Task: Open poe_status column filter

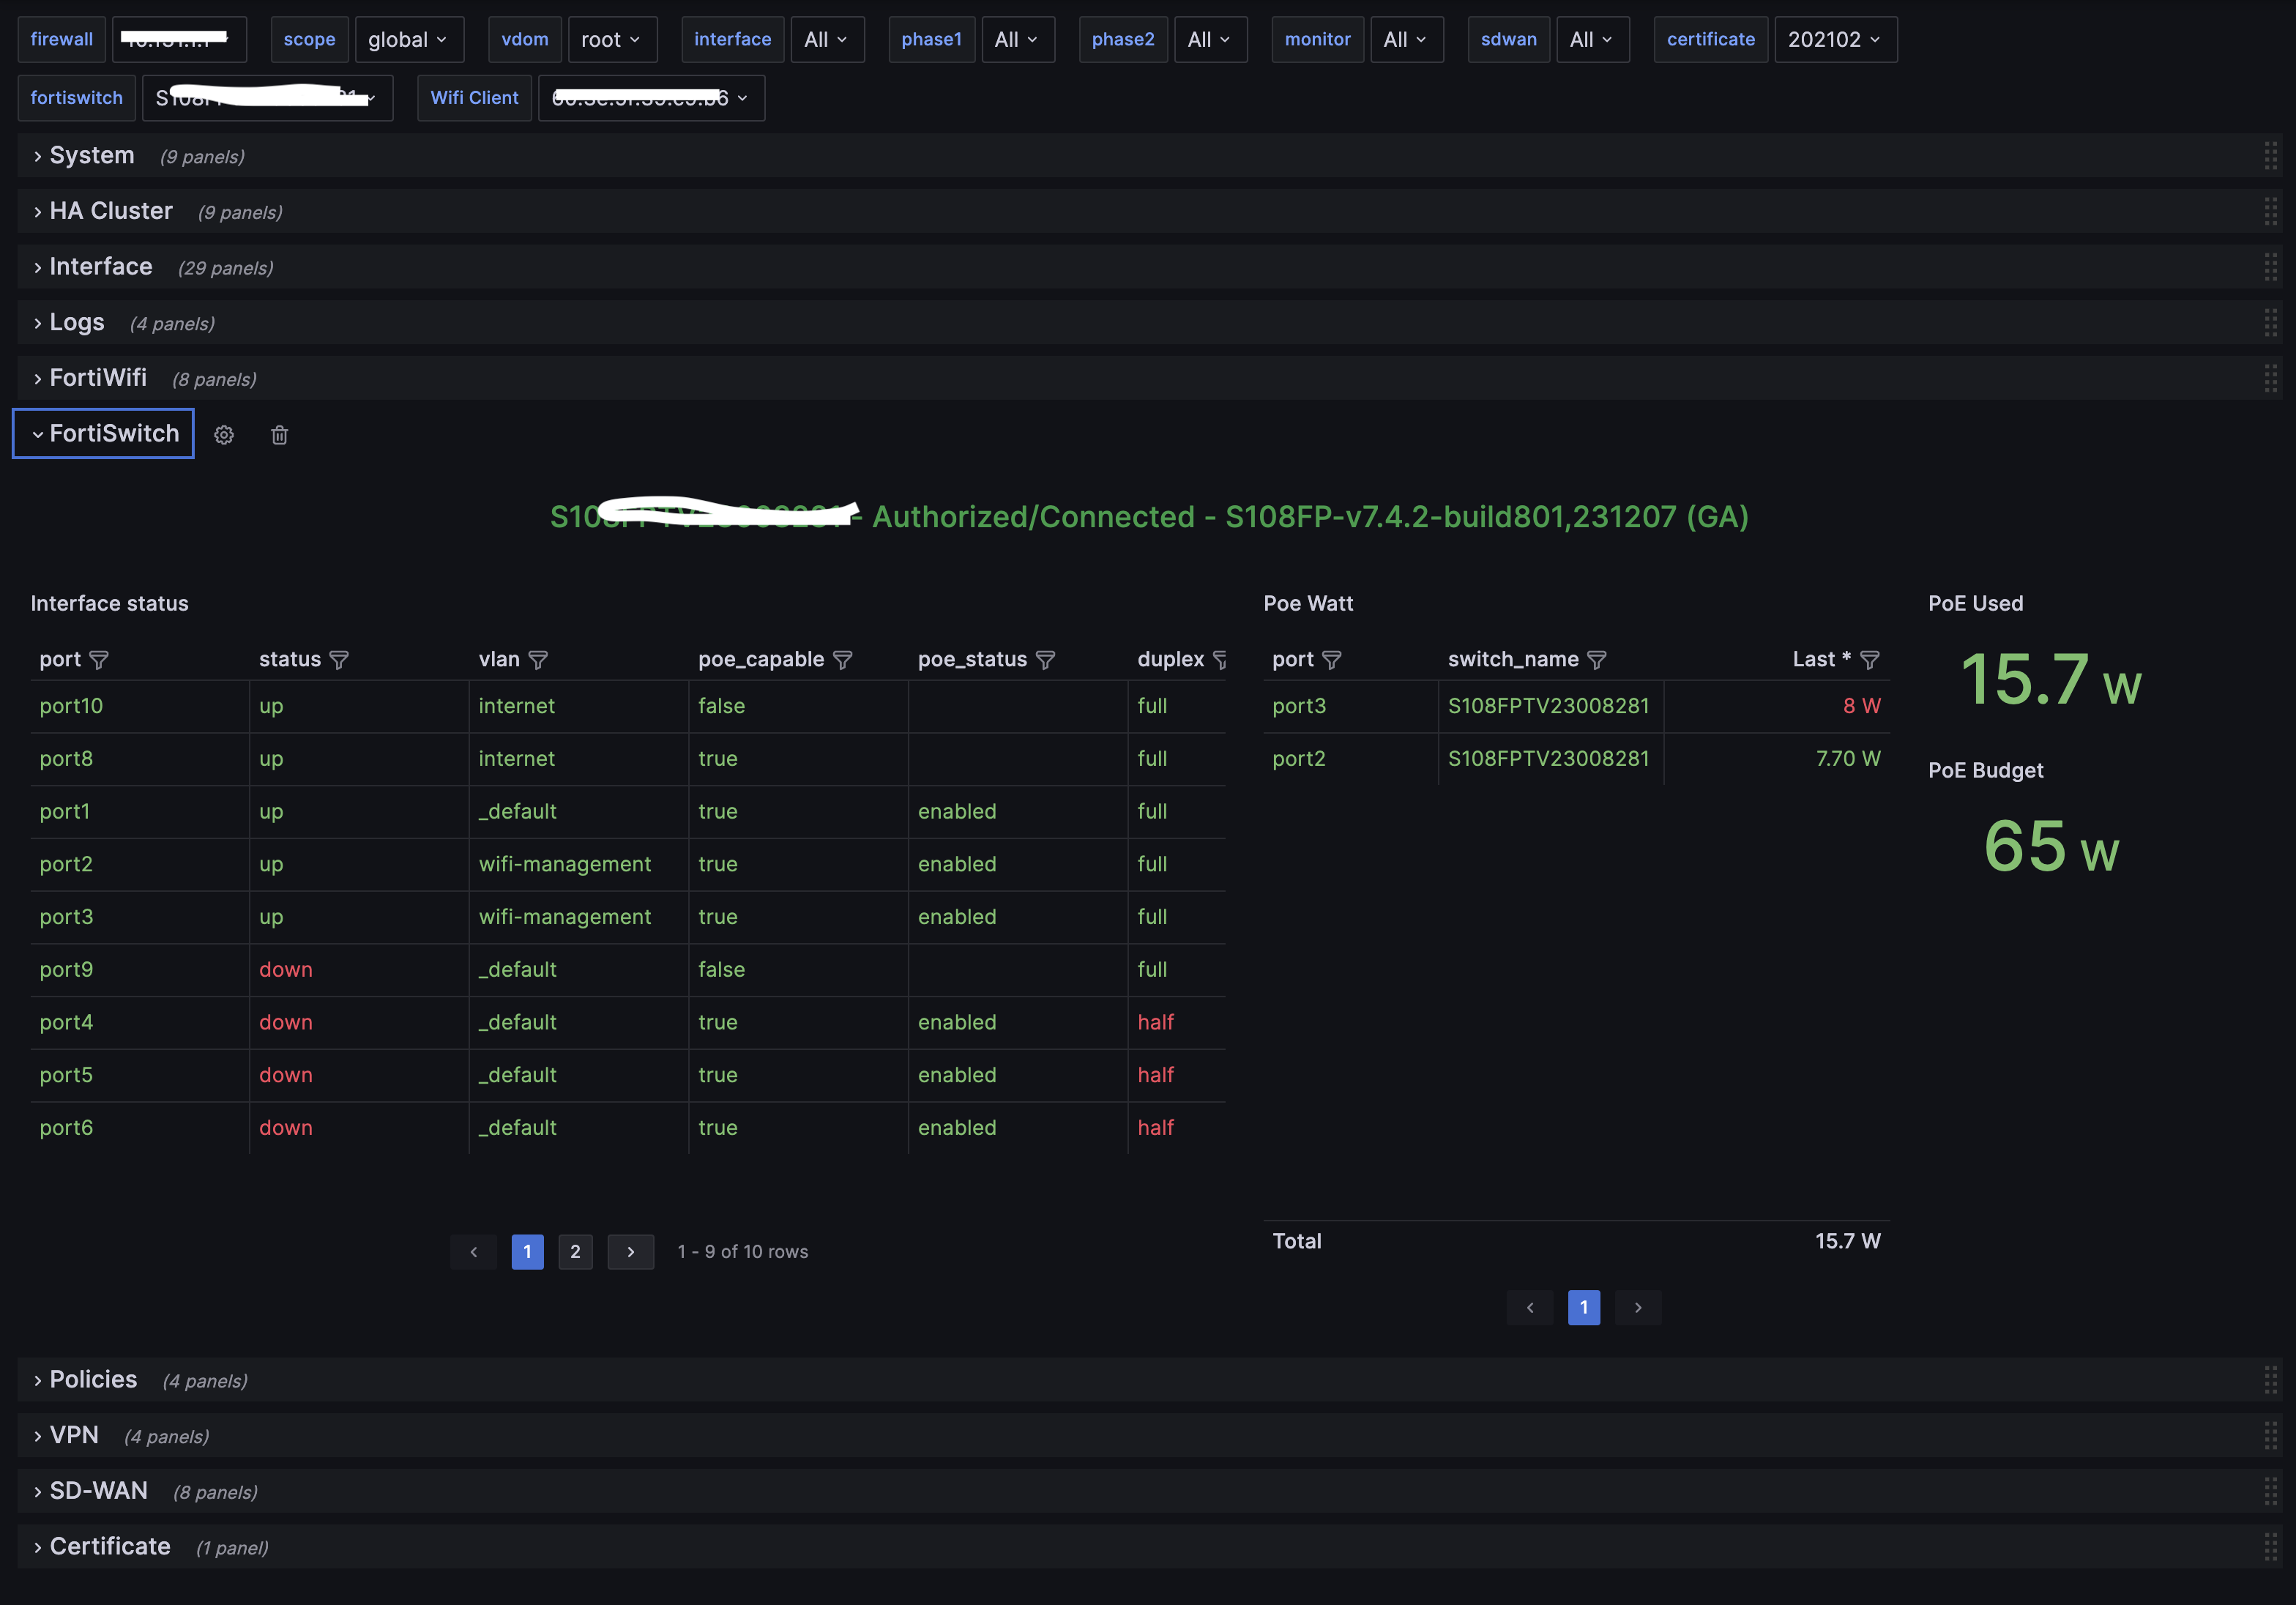Action: click(x=1045, y=660)
